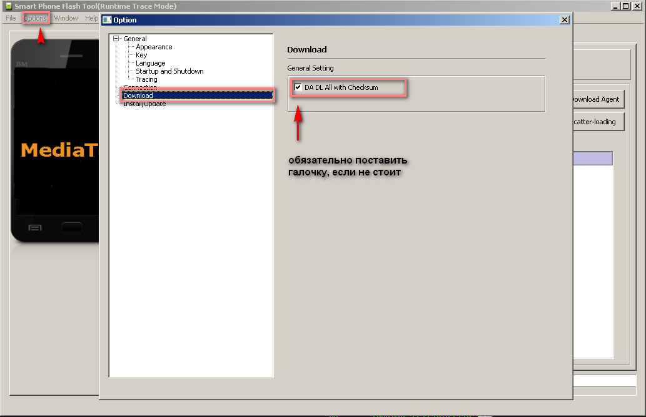Open the Options menu

[35, 18]
